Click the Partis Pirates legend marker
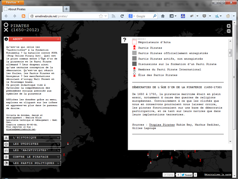The image size is (238, 179). [x=134, y=48]
